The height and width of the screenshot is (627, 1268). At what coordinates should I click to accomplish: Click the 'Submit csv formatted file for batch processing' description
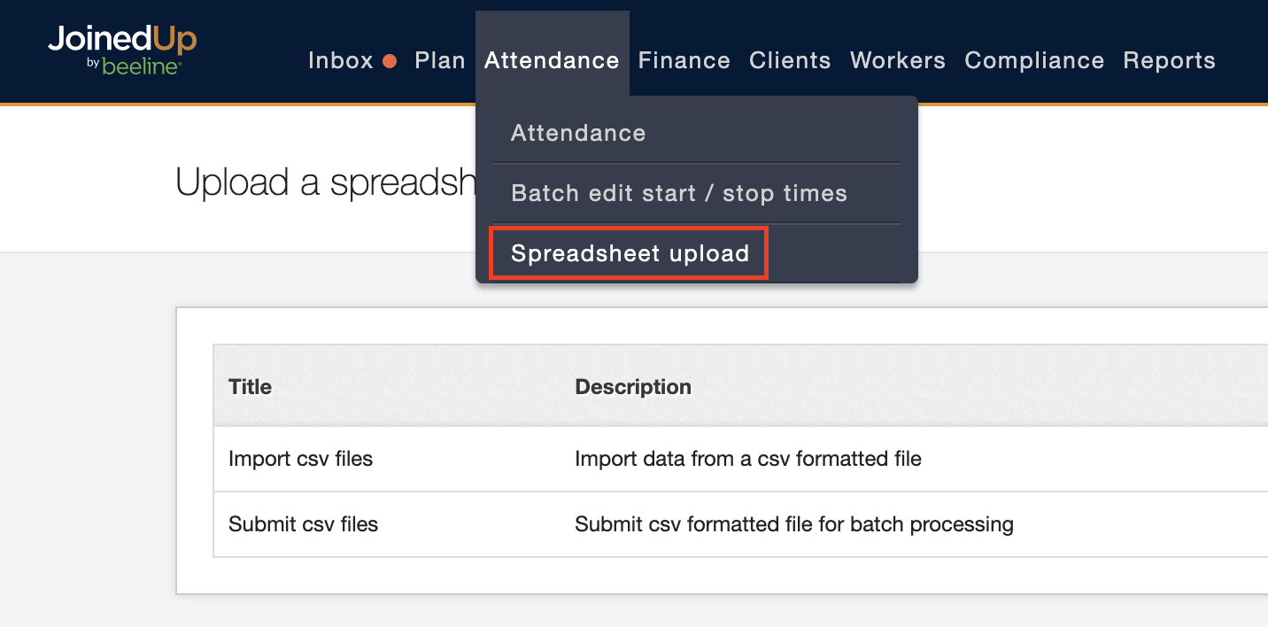(794, 524)
